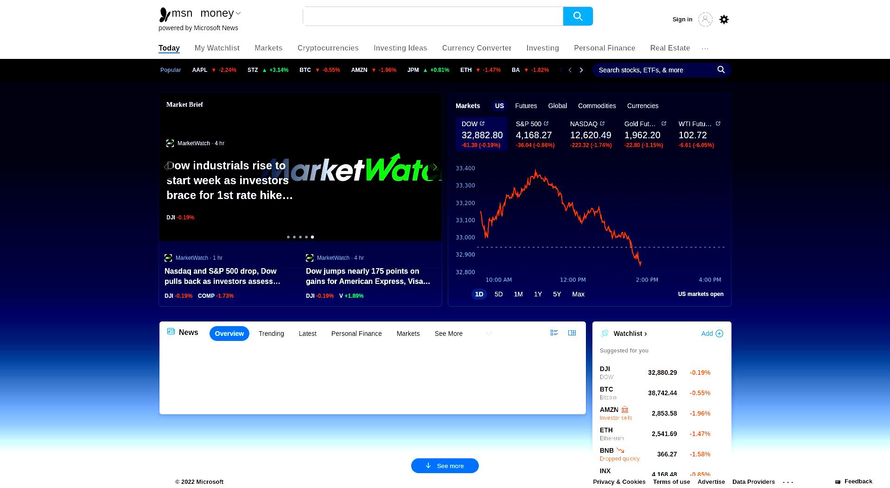Open the Real Estate nav tab

tap(670, 48)
